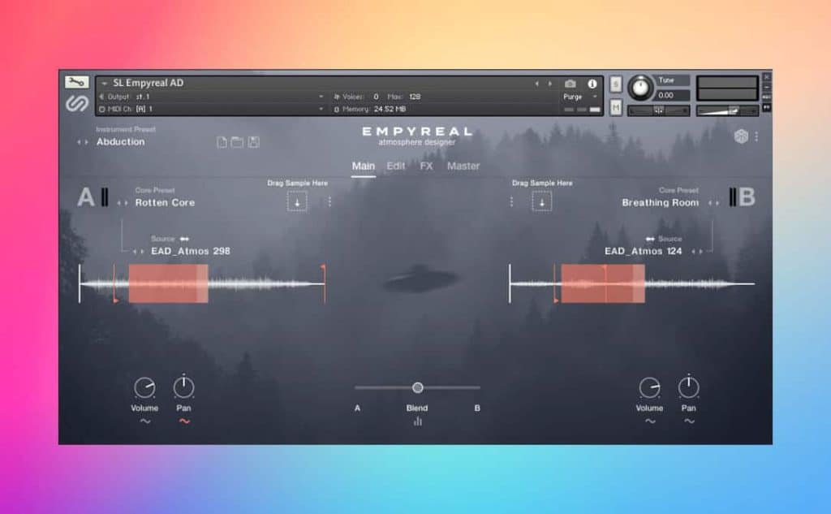
Task: Expand the Purge dropdown menu
Action: click(593, 97)
